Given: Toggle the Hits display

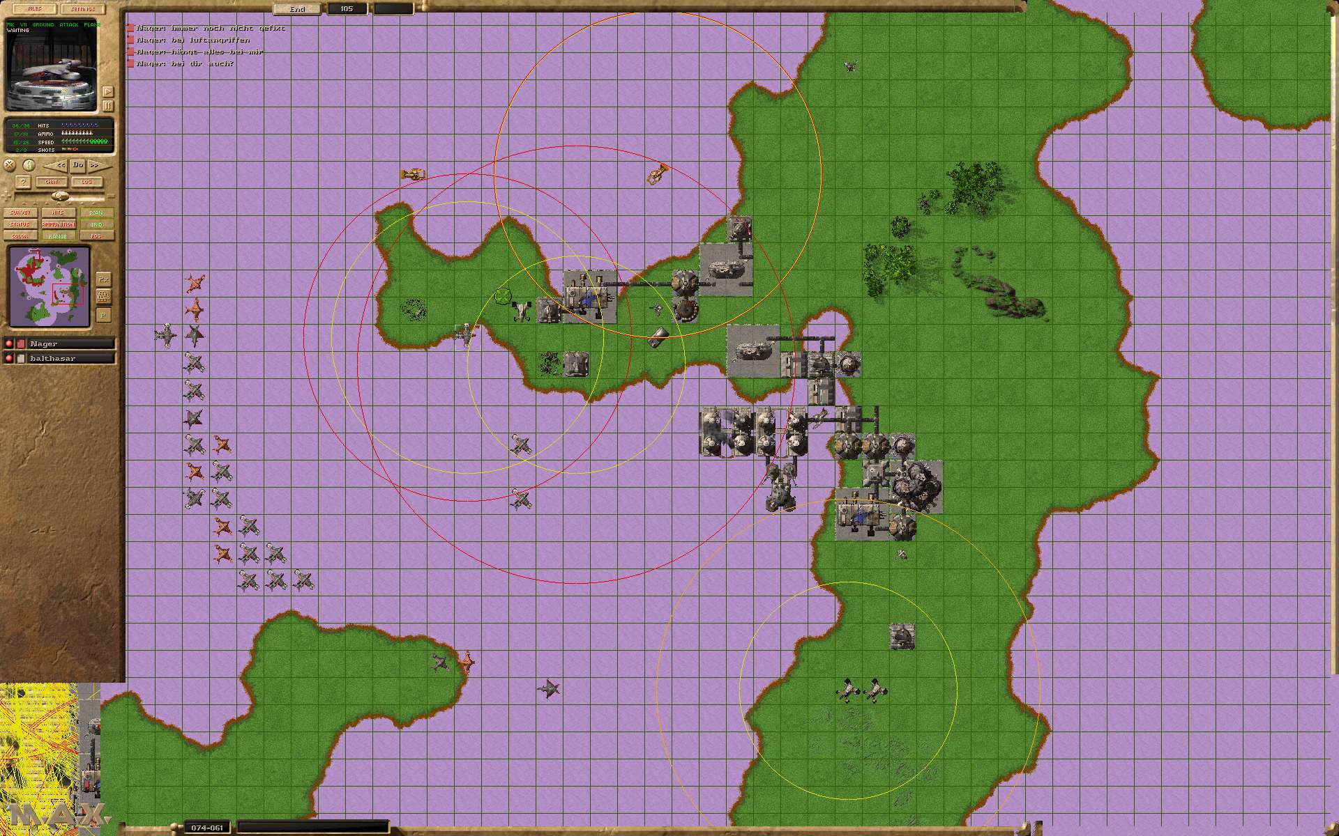Looking at the screenshot, I should point(58,212).
